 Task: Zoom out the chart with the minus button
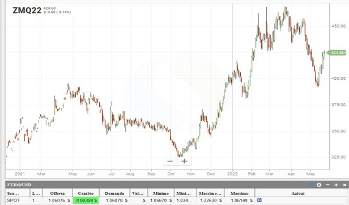170,161
